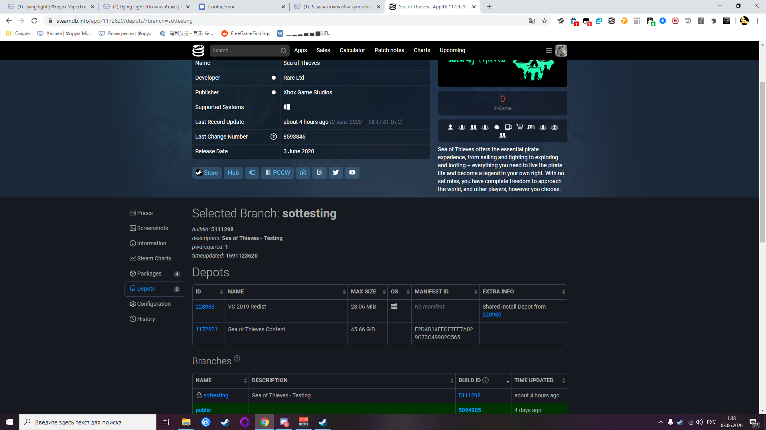Open File Explorer from the taskbar
Viewport: 766px width, 430px height.
click(186, 422)
